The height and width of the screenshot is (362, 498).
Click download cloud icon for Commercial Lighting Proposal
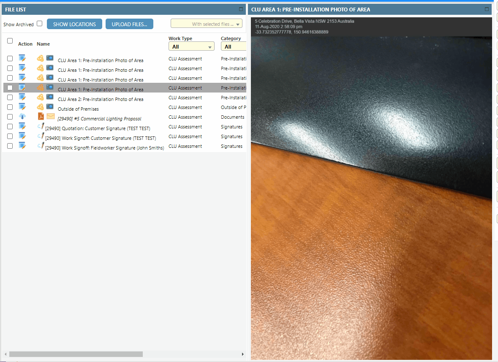click(x=22, y=117)
